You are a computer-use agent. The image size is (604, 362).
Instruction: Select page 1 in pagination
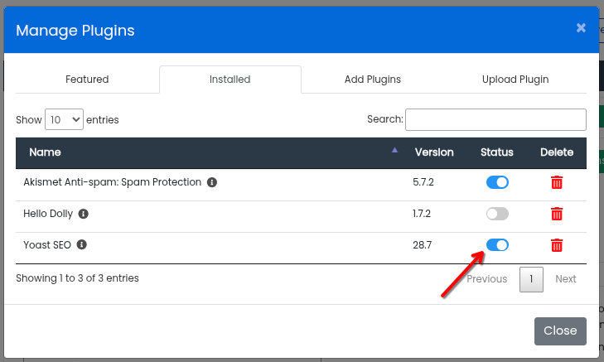point(531,279)
